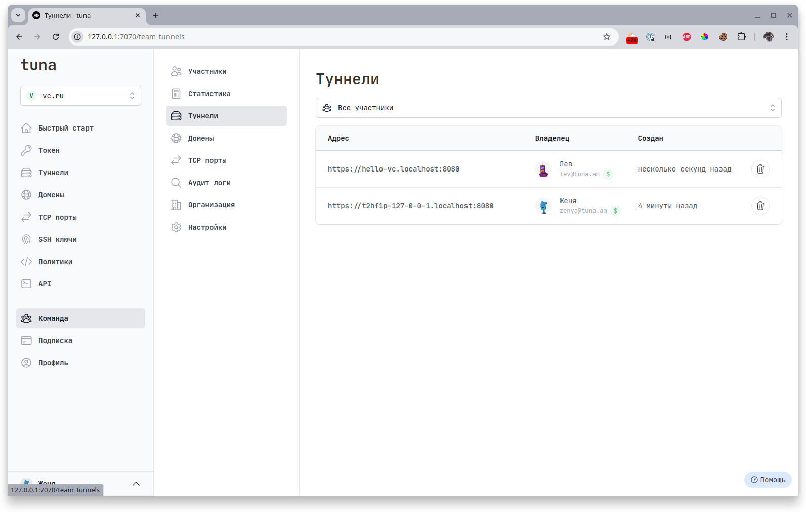Click trash icon for t2hf1p tunnel
The height and width of the screenshot is (512, 806).
[760, 206]
